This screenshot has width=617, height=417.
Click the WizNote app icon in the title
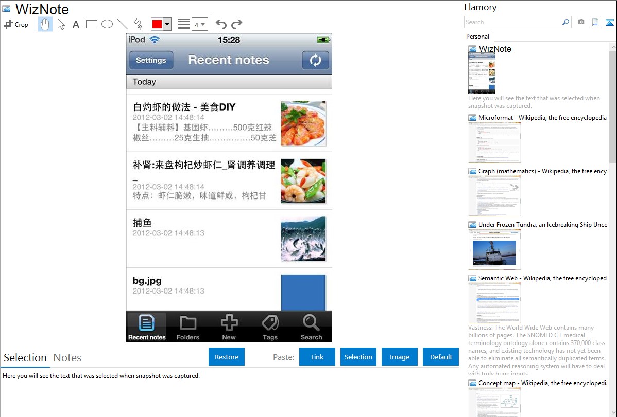pos(6,9)
